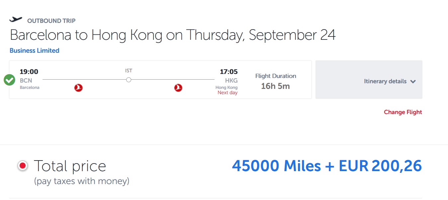Open the Business Limited fare link

[35, 51]
